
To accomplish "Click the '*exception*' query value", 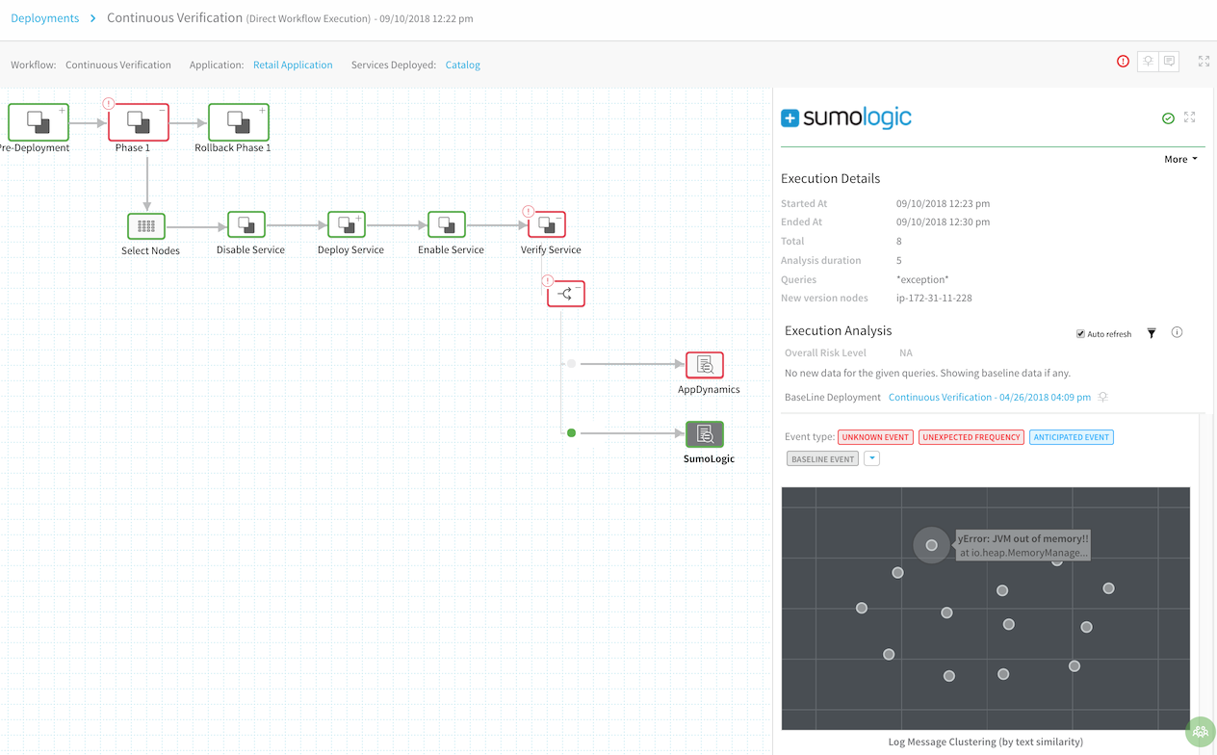I will [x=922, y=279].
